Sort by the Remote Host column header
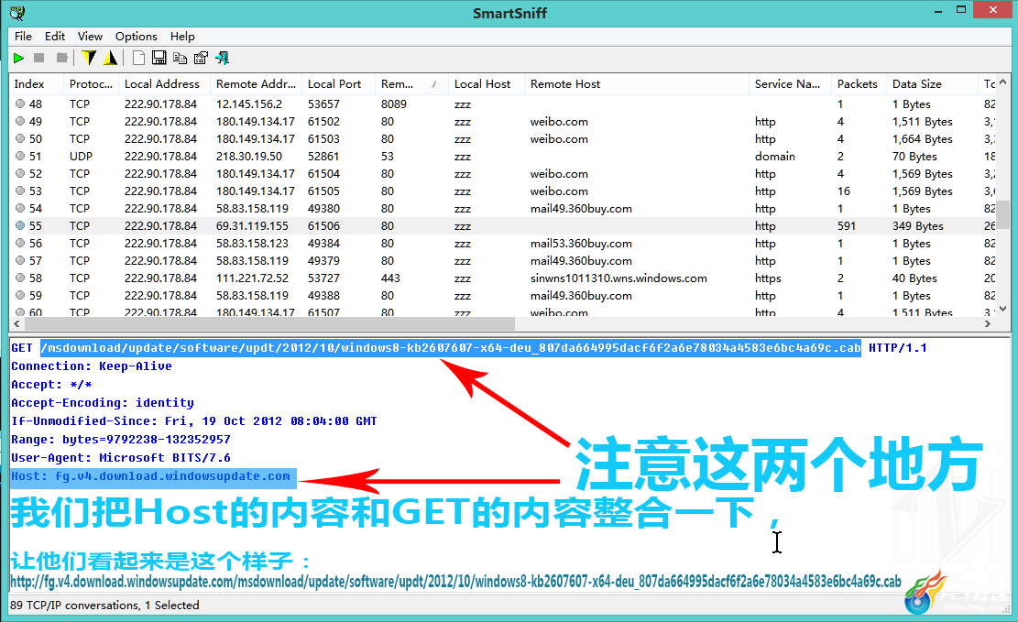The height and width of the screenshot is (622, 1018). pos(636,83)
